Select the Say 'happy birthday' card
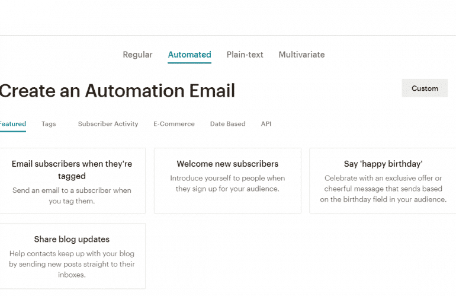This screenshot has height=296, width=456. 383,181
